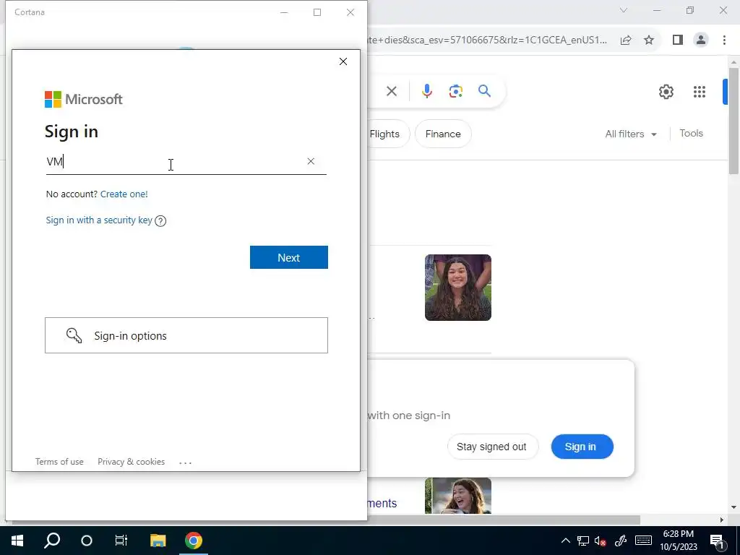Viewport: 740px width, 555px height.
Task: Choose Sign in with a security key
Action: click(x=99, y=220)
